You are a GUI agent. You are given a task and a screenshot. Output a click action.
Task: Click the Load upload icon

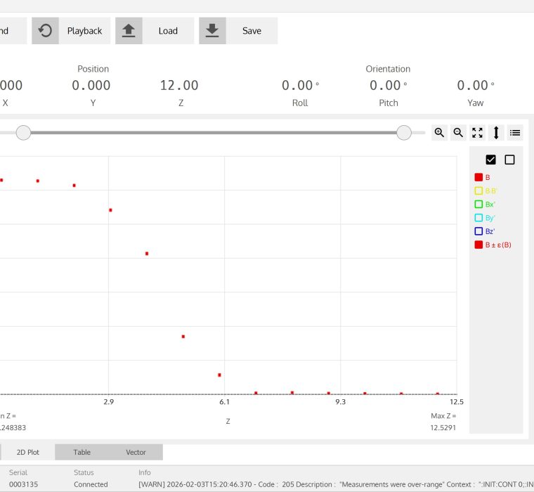129,31
